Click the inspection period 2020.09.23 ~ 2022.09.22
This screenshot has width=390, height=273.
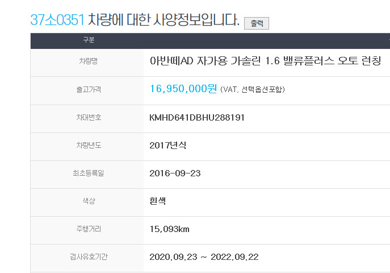click(204, 257)
